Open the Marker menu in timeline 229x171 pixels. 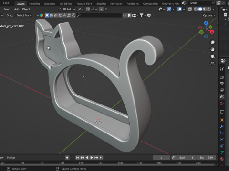click(x=11, y=158)
